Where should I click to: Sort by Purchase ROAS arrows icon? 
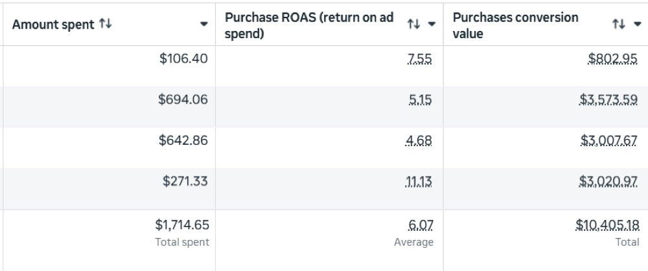tap(413, 24)
